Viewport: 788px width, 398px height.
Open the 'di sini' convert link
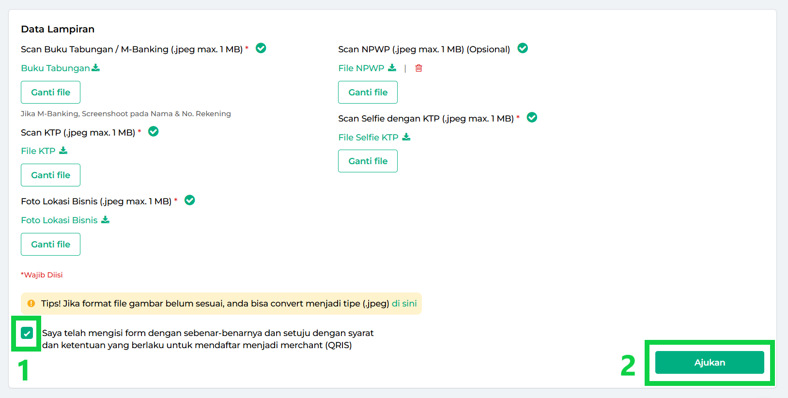[404, 304]
